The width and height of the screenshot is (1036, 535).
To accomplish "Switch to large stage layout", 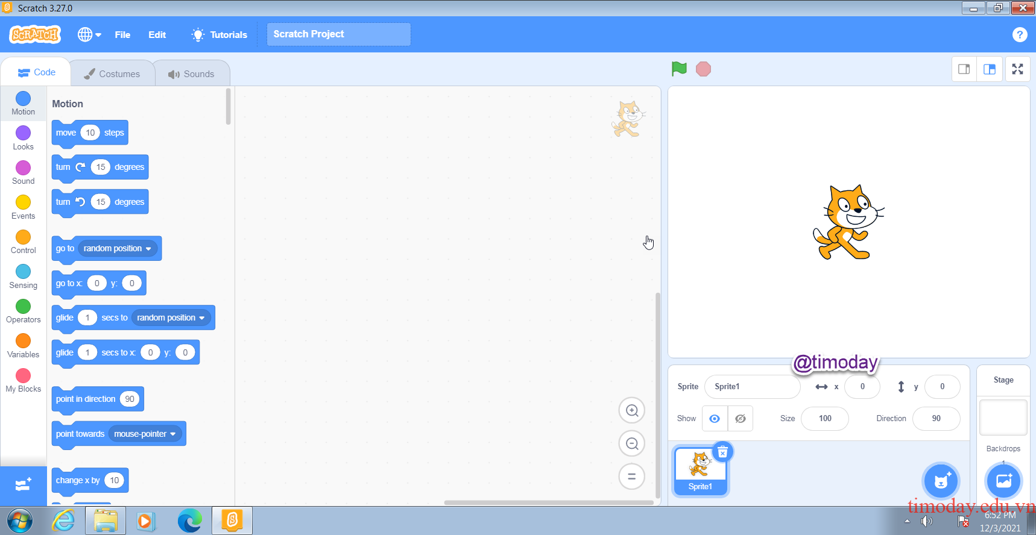I will coord(990,69).
